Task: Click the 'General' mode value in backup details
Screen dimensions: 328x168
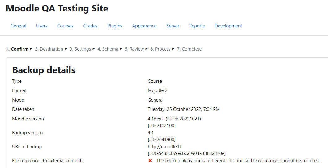Action: [155, 100]
